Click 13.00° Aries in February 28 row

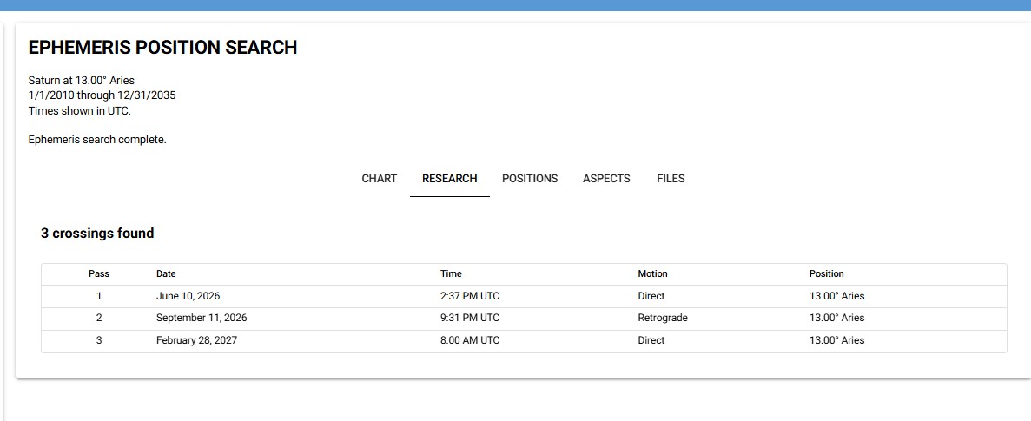[x=837, y=340]
